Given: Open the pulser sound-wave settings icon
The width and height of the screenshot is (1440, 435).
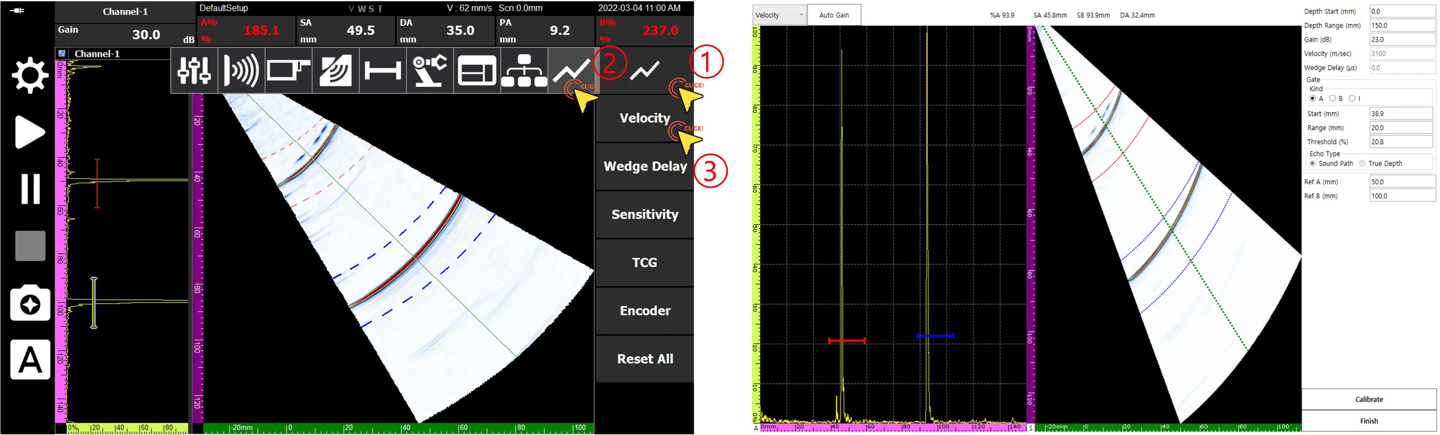Looking at the screenshot, I should click(241, 71).
